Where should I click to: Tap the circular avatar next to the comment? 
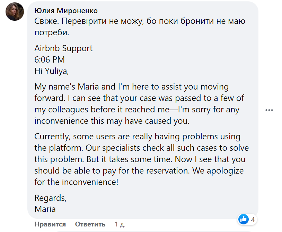point(15,11)
